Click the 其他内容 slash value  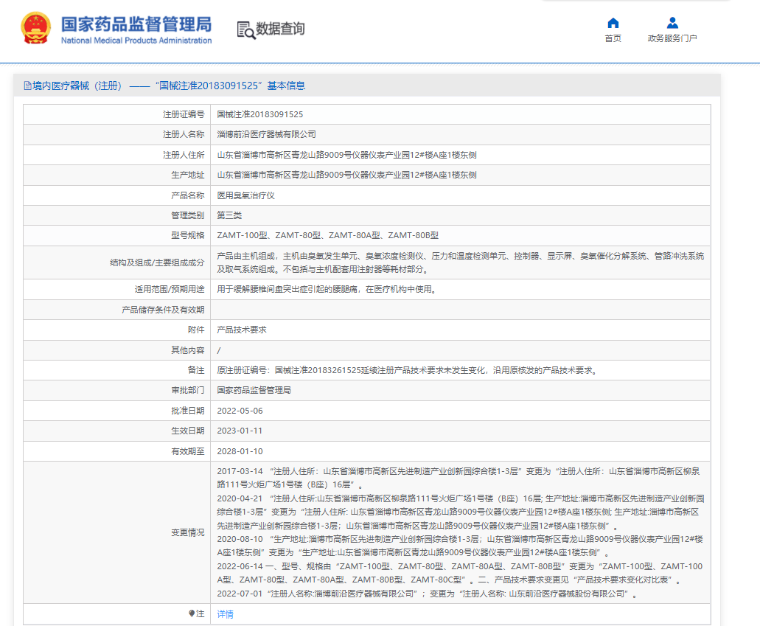tap(219, 350)
